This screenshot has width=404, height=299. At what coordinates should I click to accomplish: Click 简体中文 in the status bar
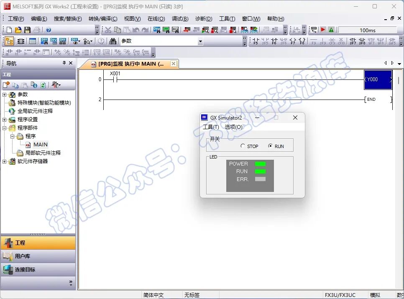coord(153,295)
